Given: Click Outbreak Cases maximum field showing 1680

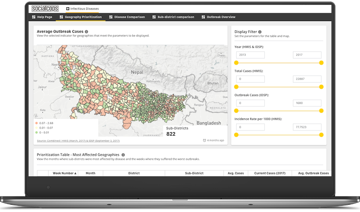Looking at the screenshot, I should [307, 103].
